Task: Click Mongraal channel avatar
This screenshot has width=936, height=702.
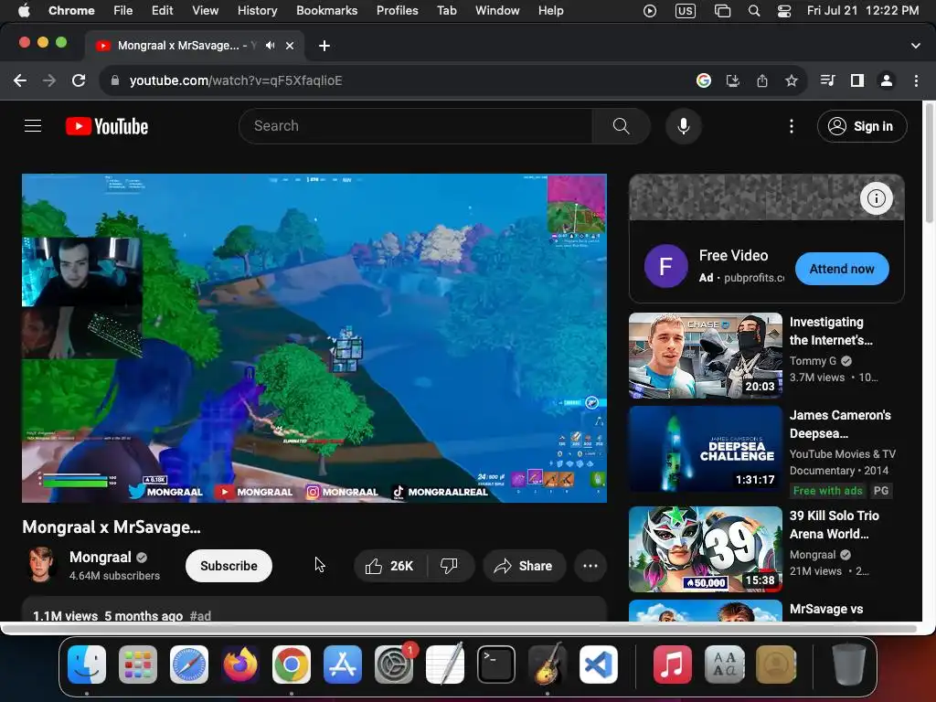Action: pyautogui.click(x=41, y=565)
